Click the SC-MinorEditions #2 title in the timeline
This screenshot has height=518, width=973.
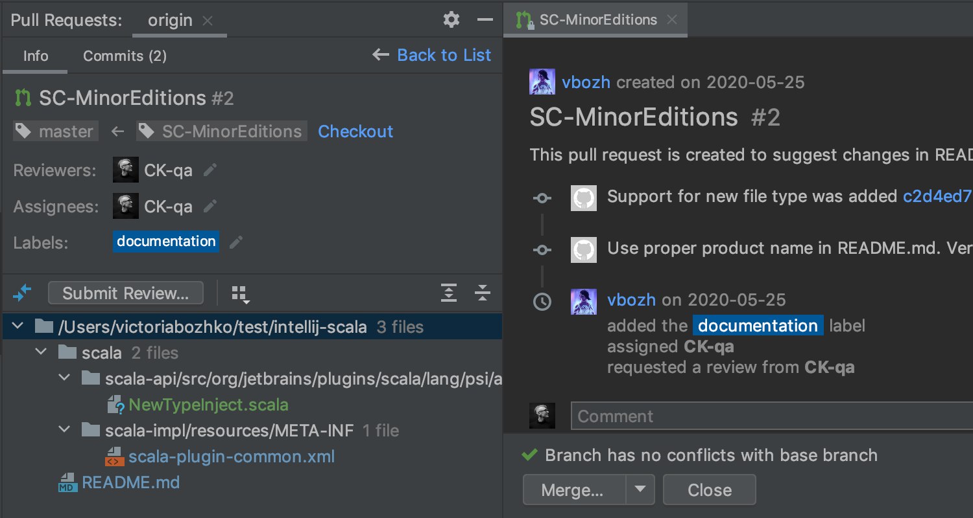(x=655, y=117)
